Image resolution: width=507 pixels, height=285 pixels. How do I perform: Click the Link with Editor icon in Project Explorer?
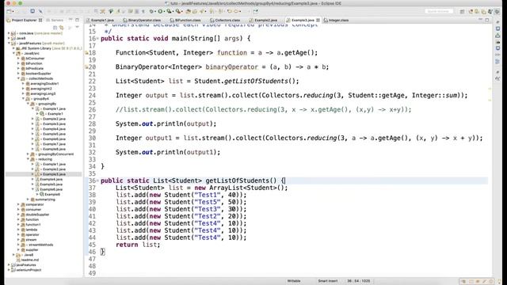tap(62, 28)
